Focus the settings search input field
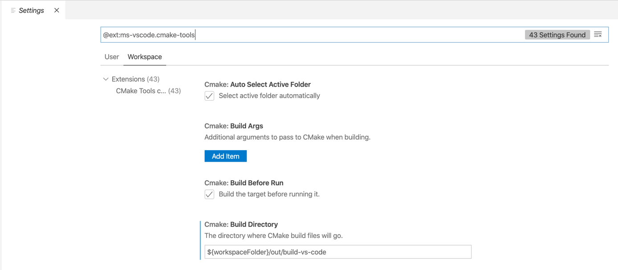 (x=312, y=34)
